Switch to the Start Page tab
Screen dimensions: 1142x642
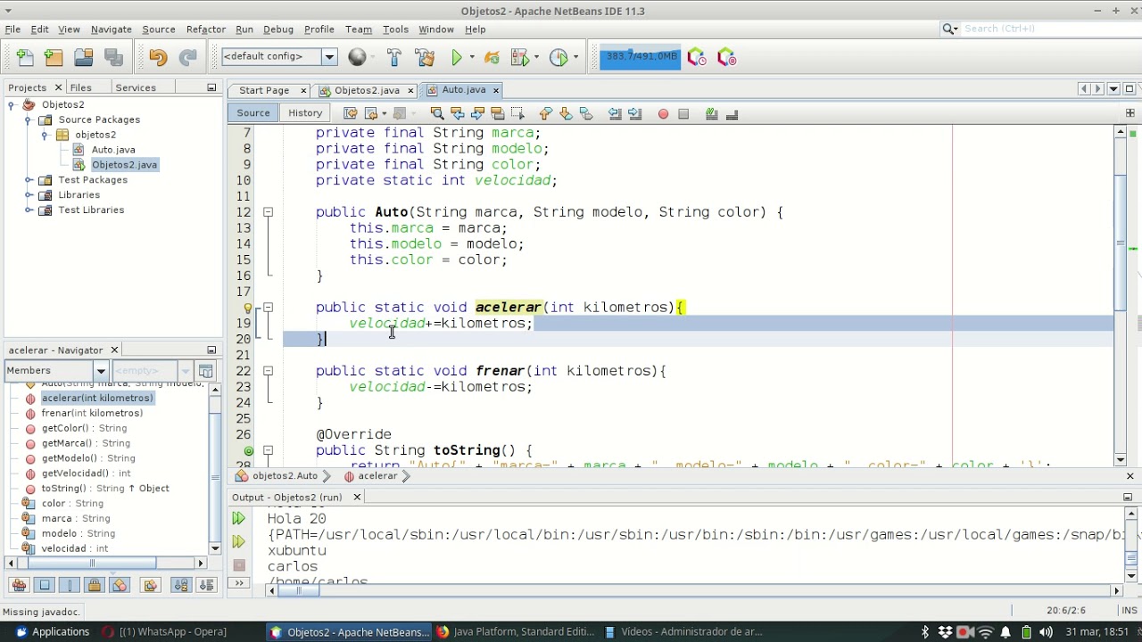tap(264, 90)
